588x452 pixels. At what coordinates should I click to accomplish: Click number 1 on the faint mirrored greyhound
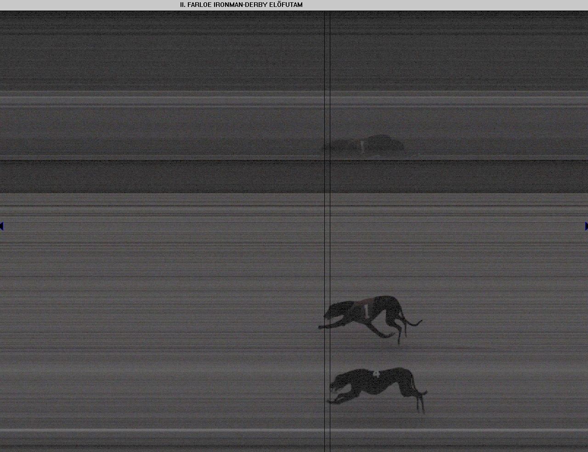pyautogui.click(x=362, y=147)
